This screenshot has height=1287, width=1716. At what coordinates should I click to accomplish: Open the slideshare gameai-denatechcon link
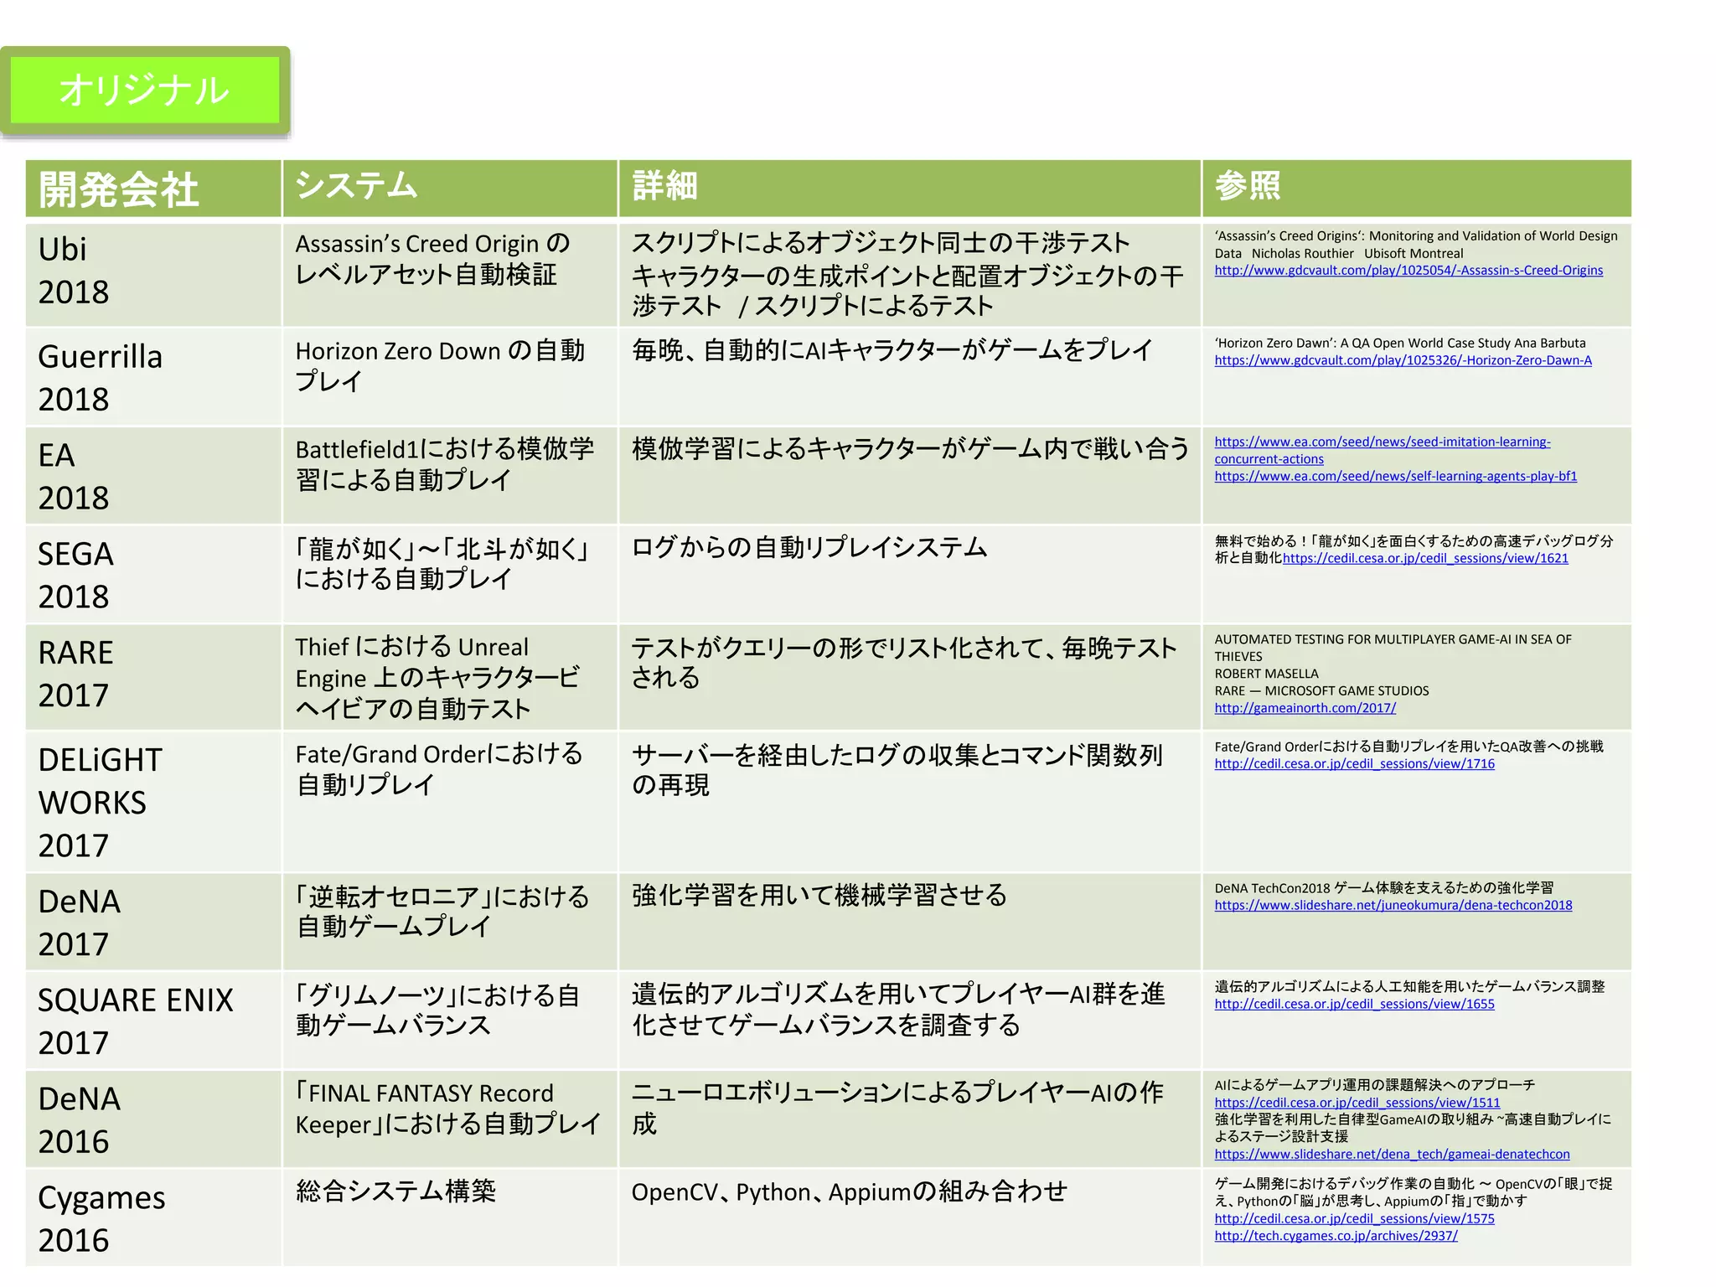point(1393,1155)
